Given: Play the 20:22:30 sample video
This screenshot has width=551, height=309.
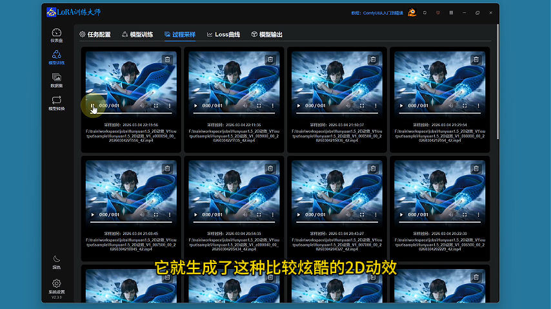Looking at the screenshot, I should point(401,214).
